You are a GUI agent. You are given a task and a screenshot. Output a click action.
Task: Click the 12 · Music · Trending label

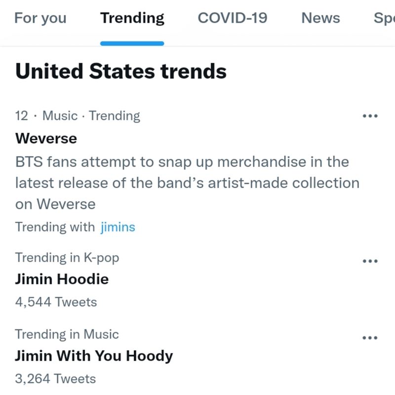coord(78,116)
